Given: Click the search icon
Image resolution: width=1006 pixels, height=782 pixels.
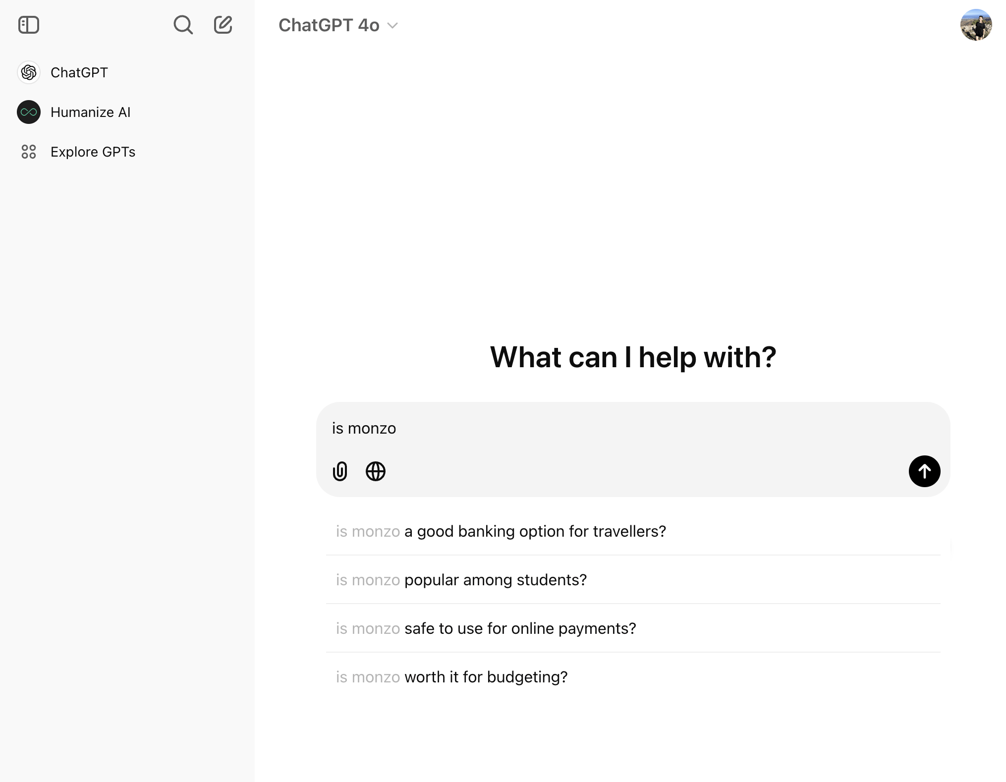Looking at the screenshot, I should click(183, 24).
